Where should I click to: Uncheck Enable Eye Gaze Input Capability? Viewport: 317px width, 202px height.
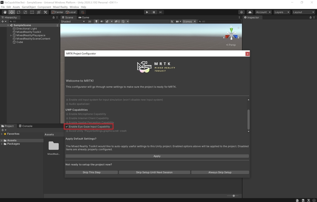tap(67, 127)
